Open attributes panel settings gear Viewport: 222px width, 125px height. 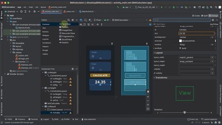click(213, 20)
